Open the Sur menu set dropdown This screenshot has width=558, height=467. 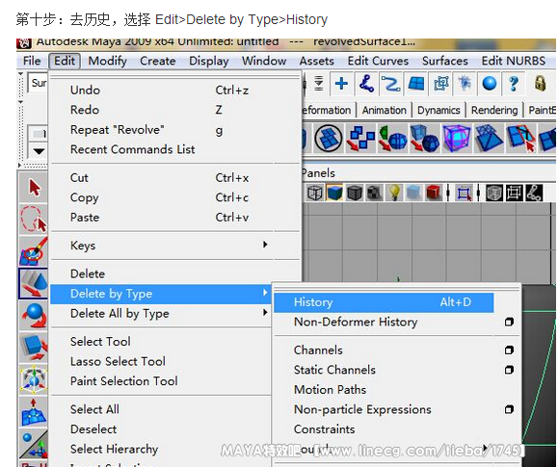pos(39,83)
